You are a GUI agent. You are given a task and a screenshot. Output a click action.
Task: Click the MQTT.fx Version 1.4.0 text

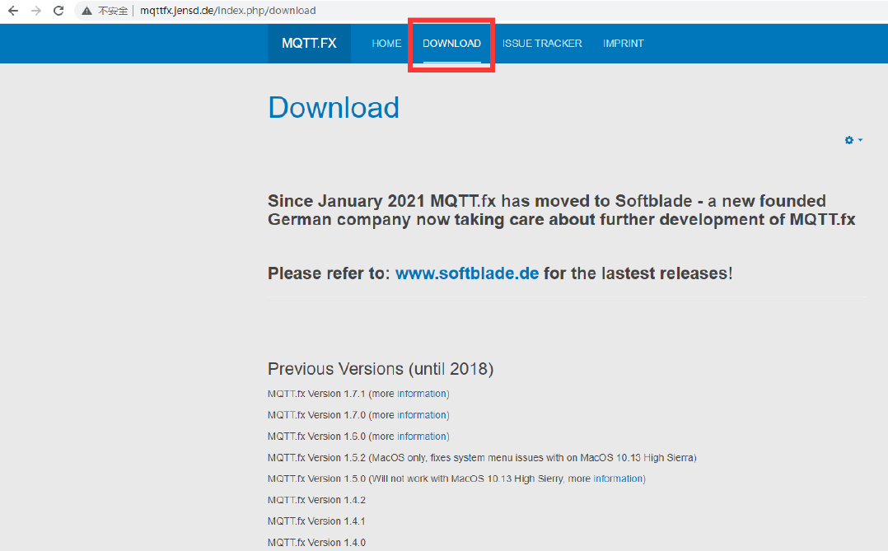(x=316, y=543)
